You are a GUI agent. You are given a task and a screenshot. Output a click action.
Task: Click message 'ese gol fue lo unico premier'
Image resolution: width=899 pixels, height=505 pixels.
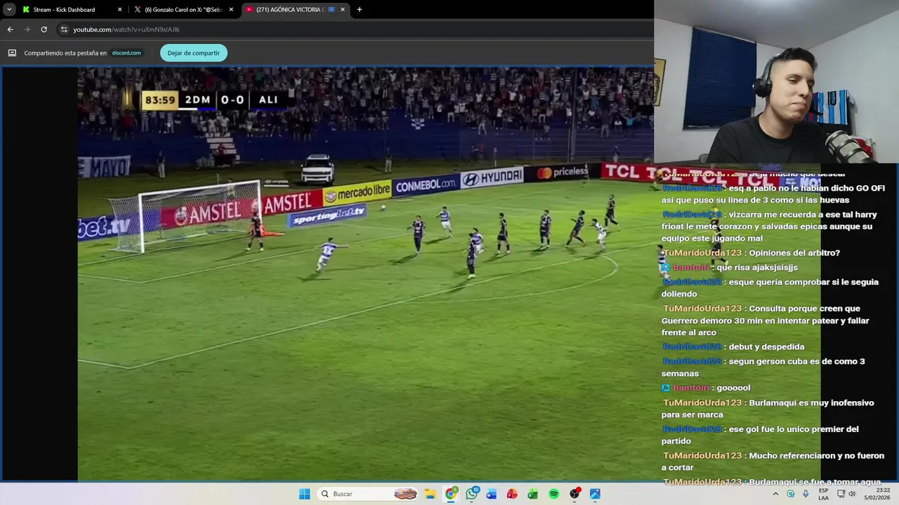point(761,435)
